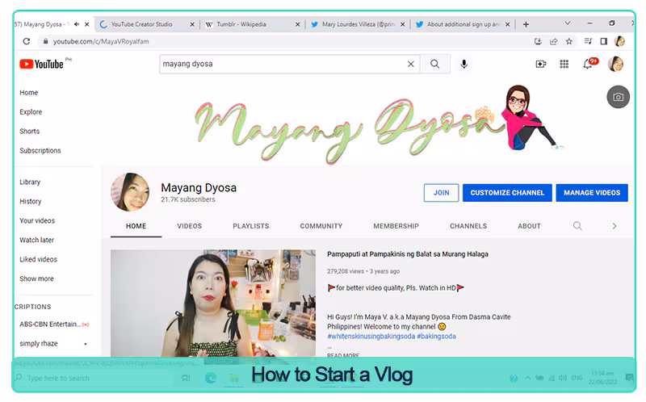The width and height of the screenshot is (646, 402).
Task: Open the MEMBERSHIP tab
Action: (396, 226)
